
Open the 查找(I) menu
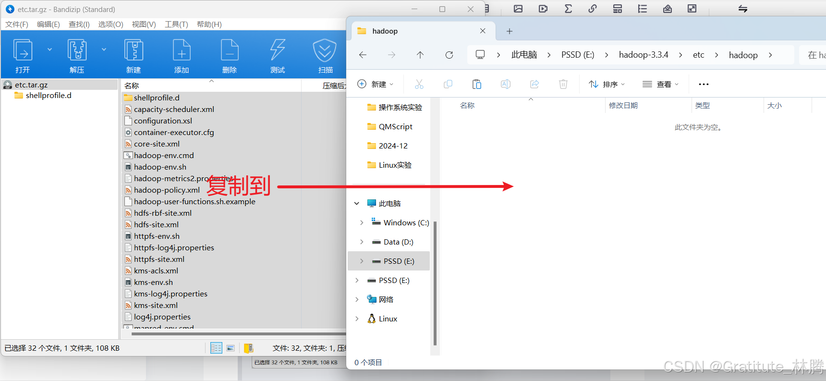[x=79, y=25]
